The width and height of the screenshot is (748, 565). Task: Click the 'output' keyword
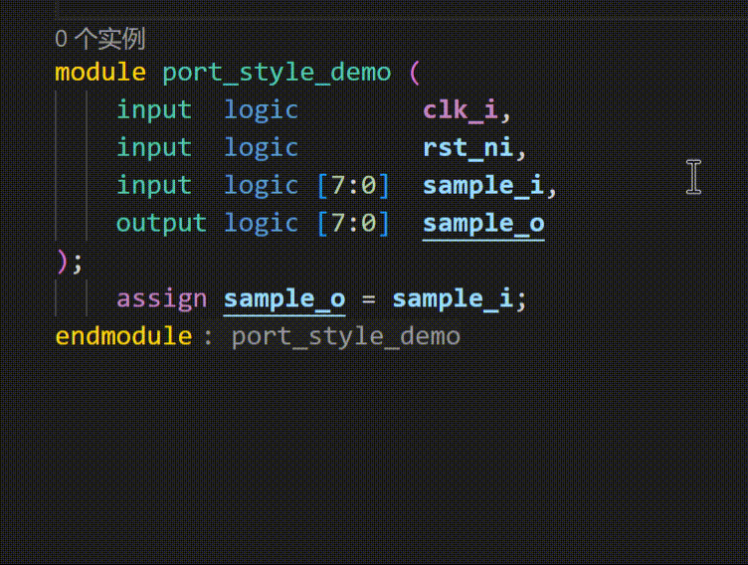[161, 224]
